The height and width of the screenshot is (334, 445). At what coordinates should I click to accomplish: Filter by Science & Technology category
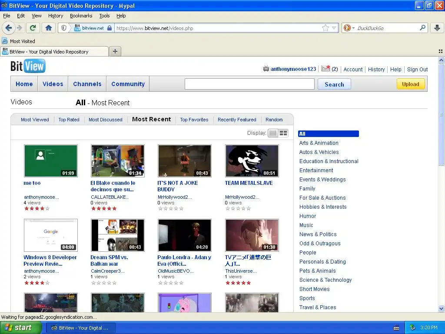[x=325, y=280]
